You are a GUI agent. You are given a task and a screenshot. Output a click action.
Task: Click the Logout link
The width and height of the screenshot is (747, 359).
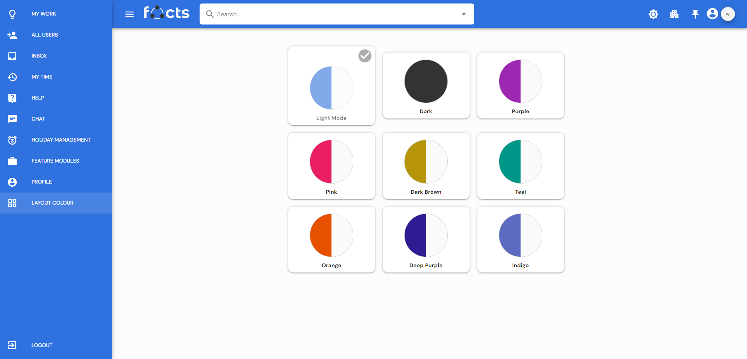click(x=42, y=345)
